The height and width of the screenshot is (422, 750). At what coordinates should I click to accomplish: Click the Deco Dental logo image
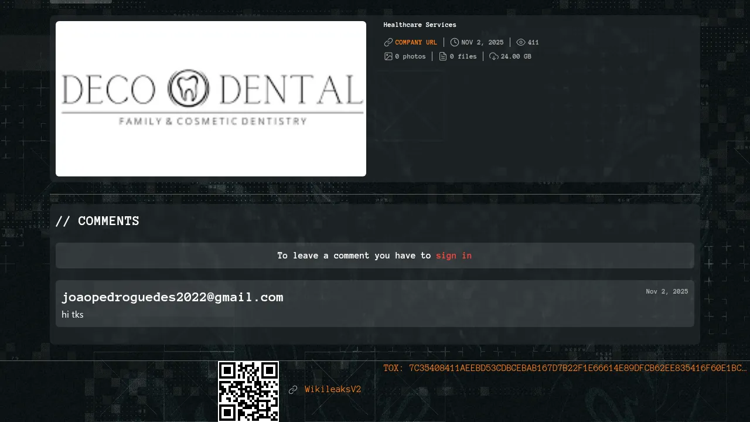point(211,98)
